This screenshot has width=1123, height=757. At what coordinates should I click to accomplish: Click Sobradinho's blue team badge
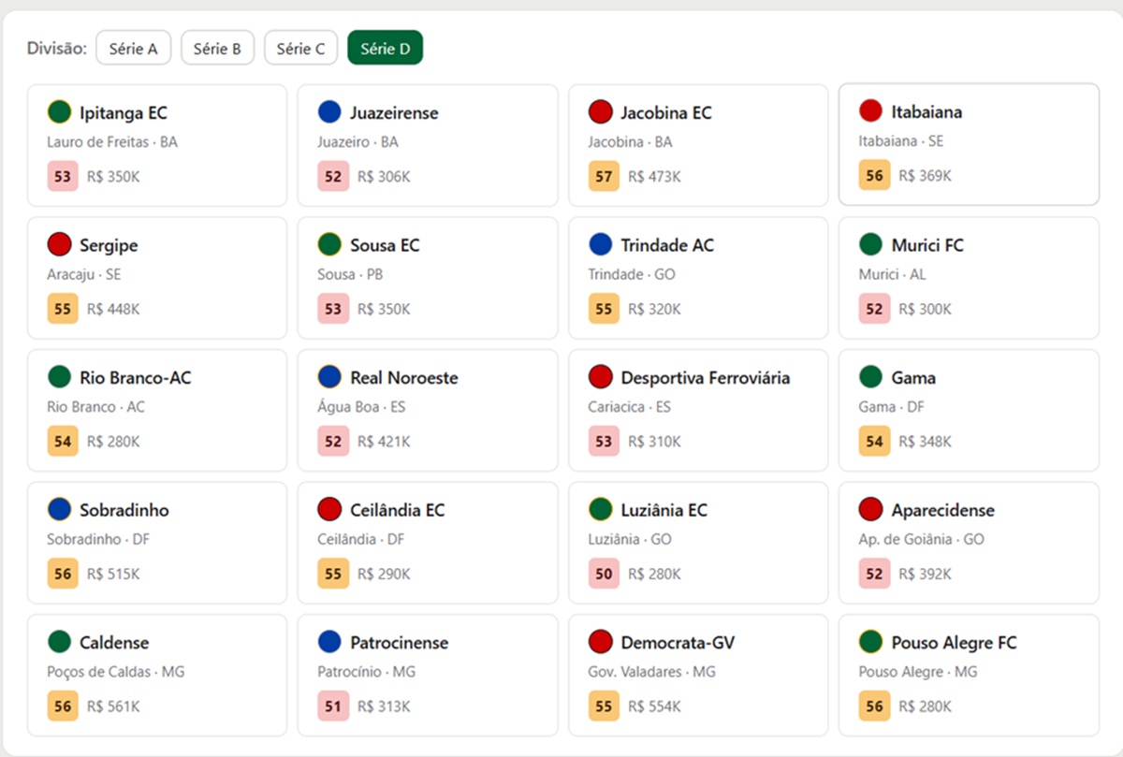tap(60, 510)
